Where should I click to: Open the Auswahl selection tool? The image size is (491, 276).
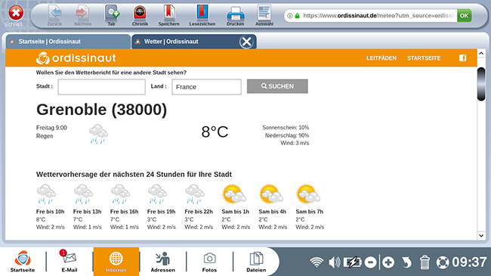click(x=264, y=15)
